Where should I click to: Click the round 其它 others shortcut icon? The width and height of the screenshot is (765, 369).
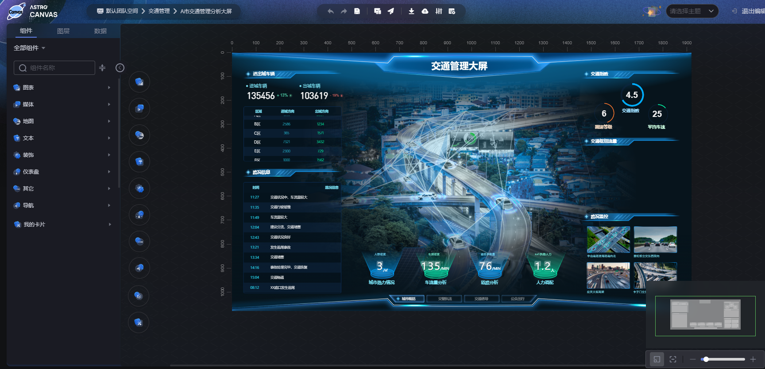[139, 241]
